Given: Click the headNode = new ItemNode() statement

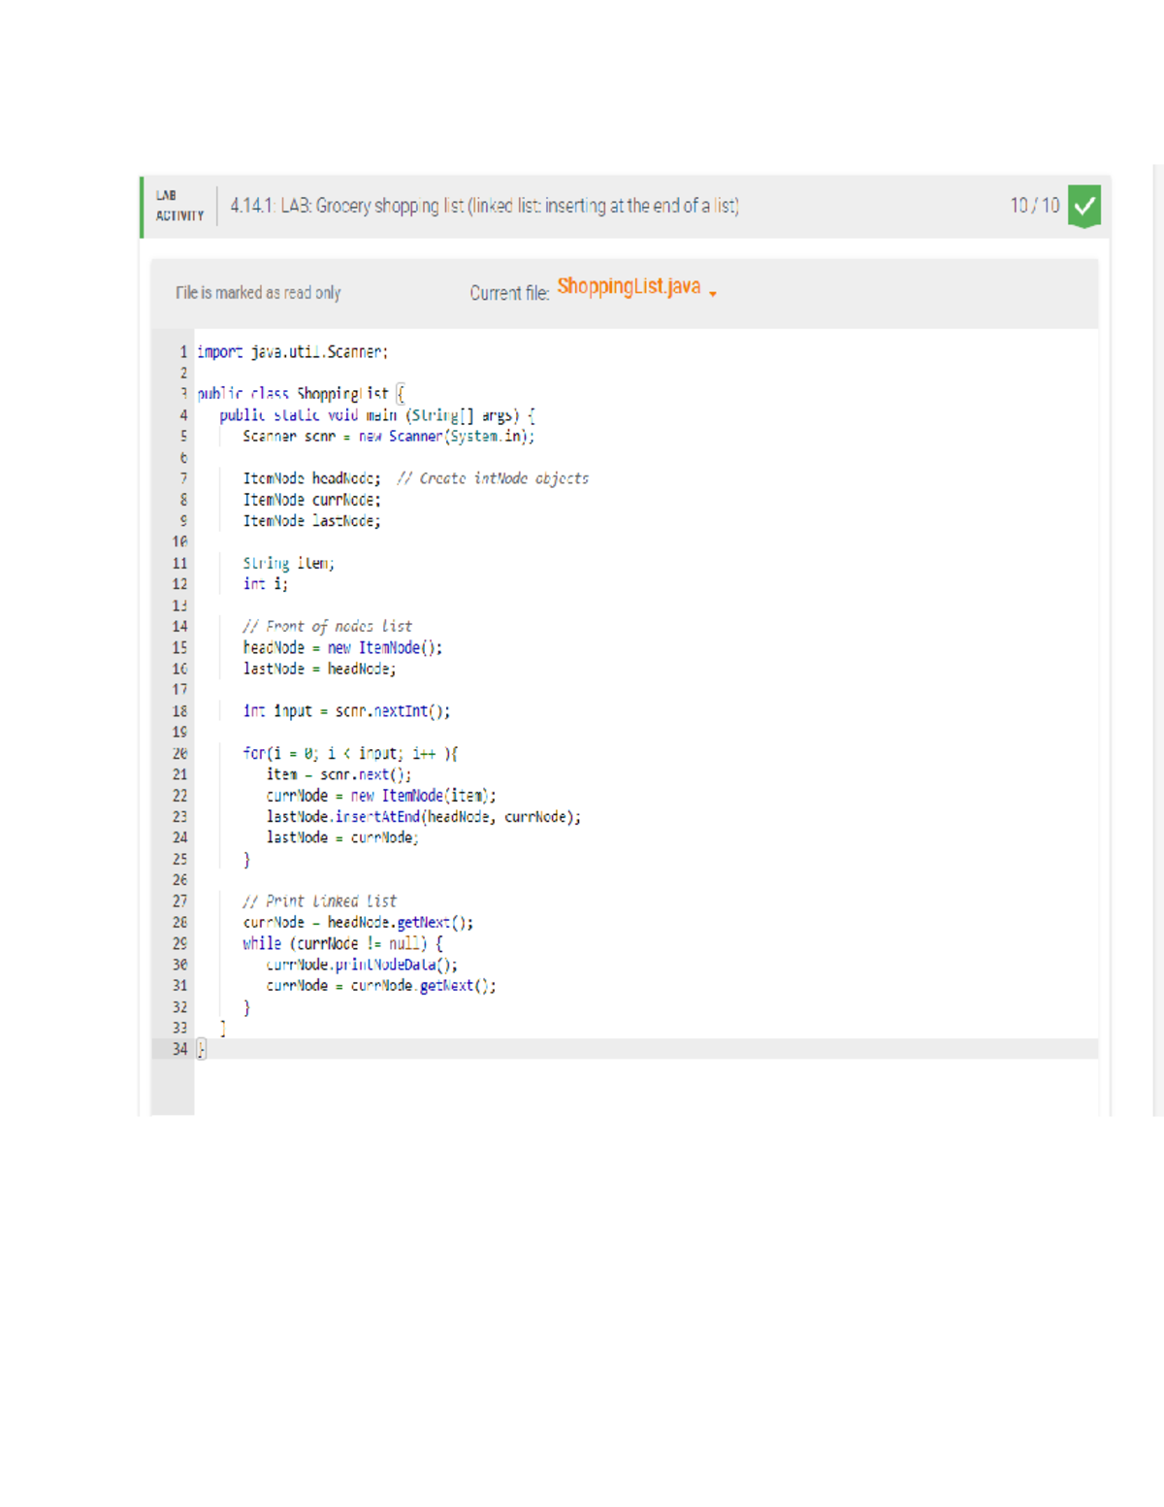Looking at the screenshot, I should pyautogui.click(x=341, y=646).
